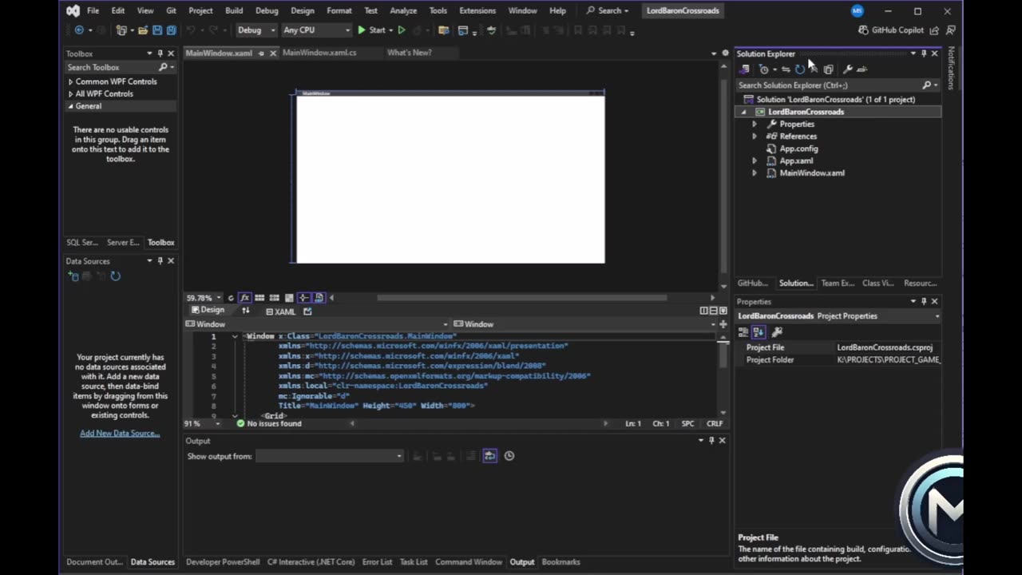Click Navigate Backward arrow in main toolbar

tap(79, 30)
